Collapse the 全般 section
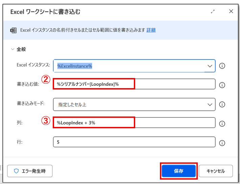 (x=13, y=49)
